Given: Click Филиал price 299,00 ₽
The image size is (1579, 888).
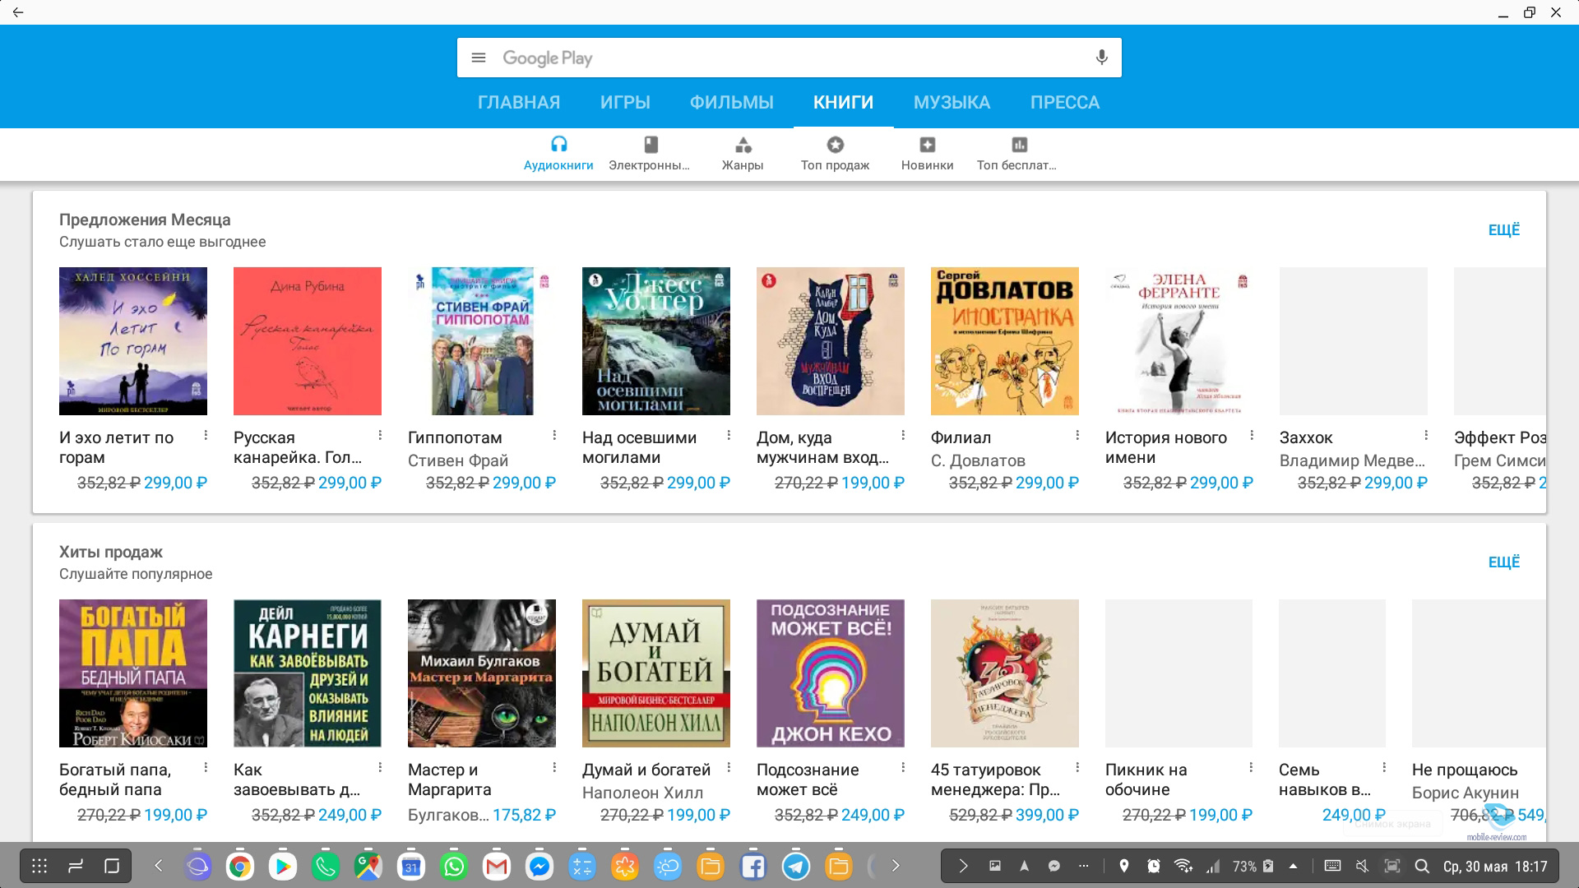Looking at the screenshot, I should point(1047,483).
